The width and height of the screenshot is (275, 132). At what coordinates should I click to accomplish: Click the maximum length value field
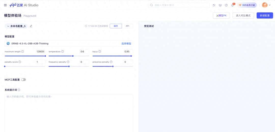tap(40, 52)
